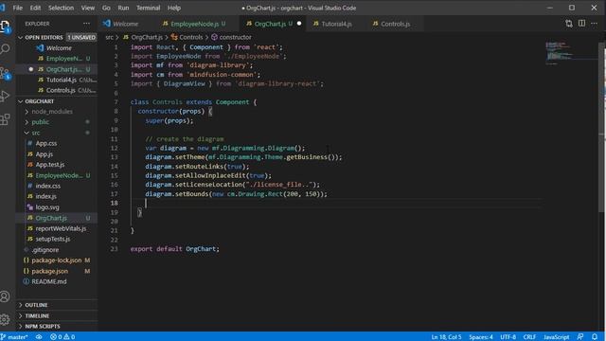Open the Help menu
The width and height of the screenshot is (606, 341).
point(174,8)
